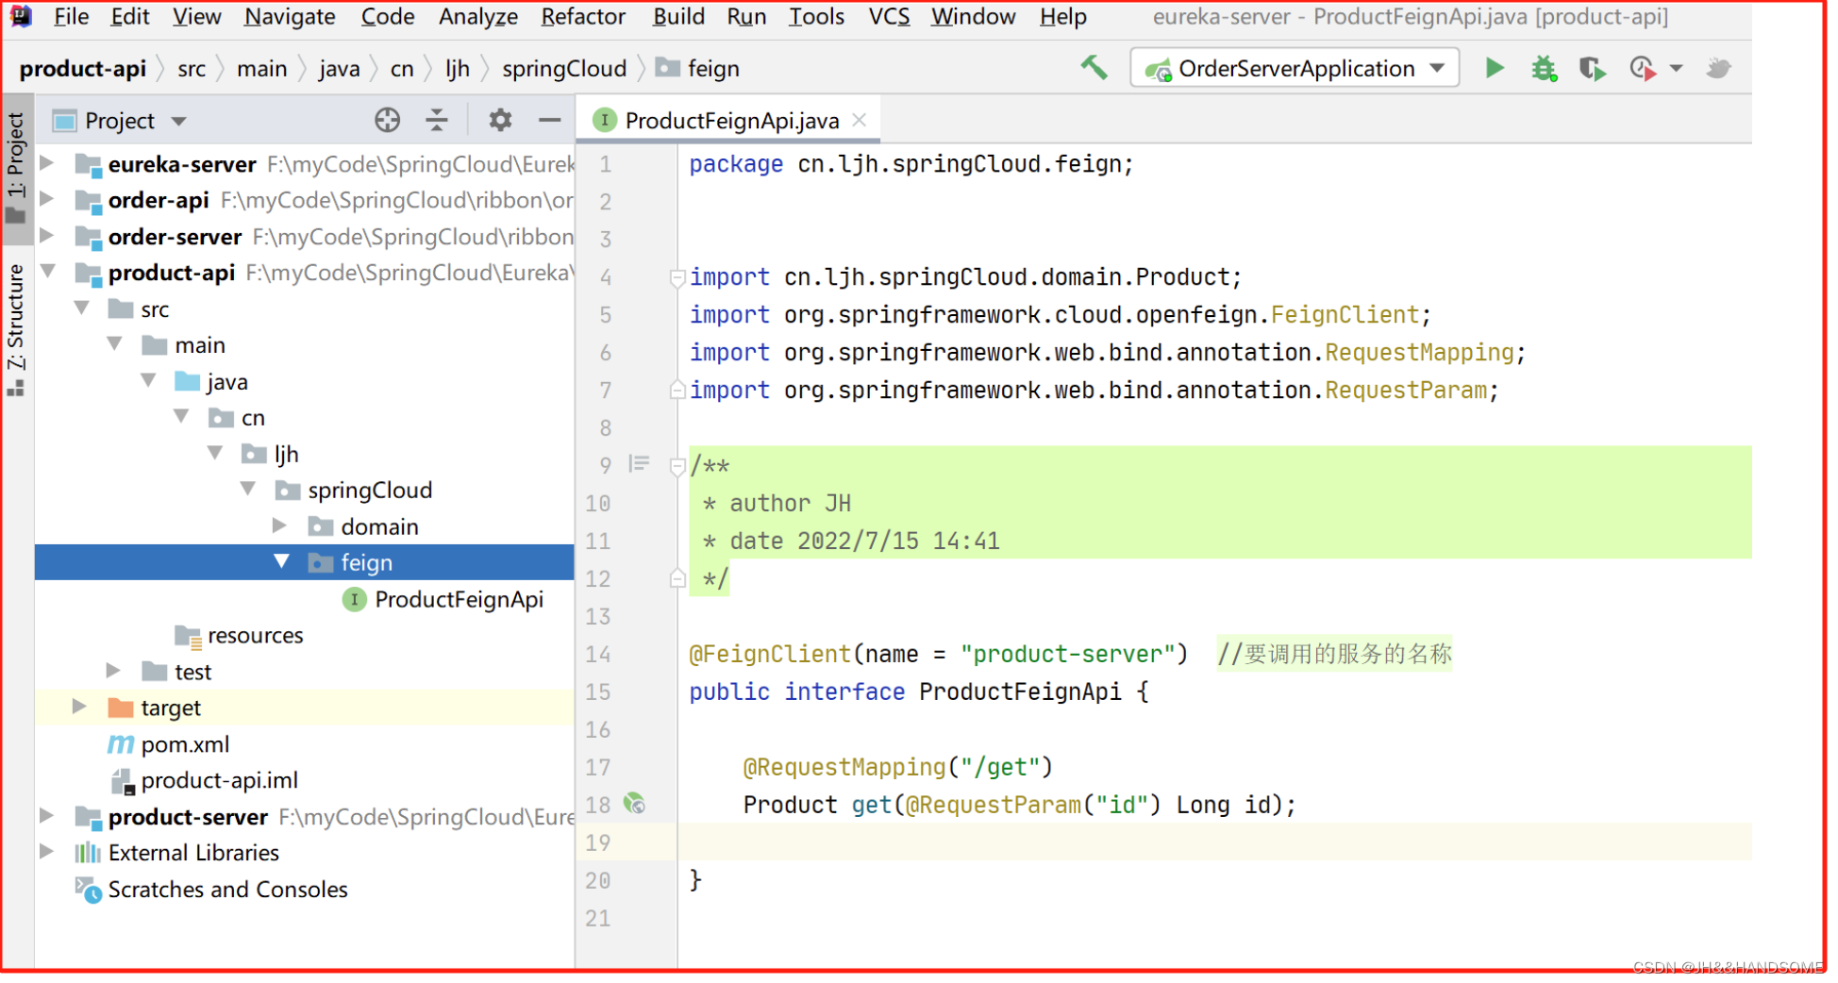Open the Z: Structure side tool window
The width and height of the screenshot is (1838, 983).
click(x=16, y=331)
